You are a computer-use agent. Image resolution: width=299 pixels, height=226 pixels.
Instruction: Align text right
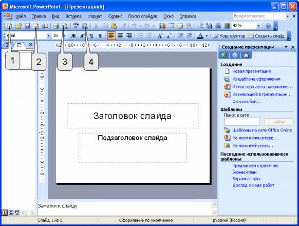[129, 35]
